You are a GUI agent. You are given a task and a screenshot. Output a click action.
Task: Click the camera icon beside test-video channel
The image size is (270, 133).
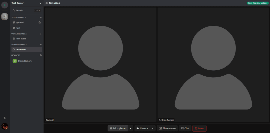14,49
